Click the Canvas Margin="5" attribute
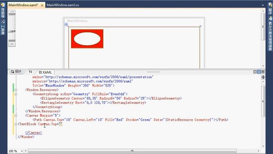This screenshot has height=154, width=273. [x=49, y=115]
